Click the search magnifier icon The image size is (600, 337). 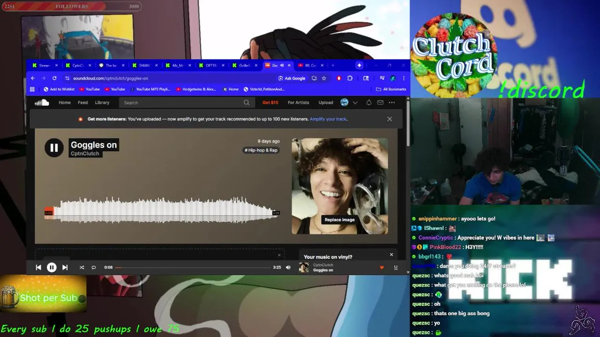click(247, 103)
